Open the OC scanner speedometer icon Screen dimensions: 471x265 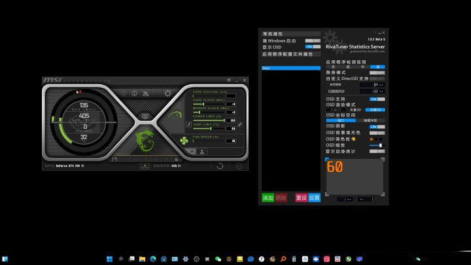point(173,115)
